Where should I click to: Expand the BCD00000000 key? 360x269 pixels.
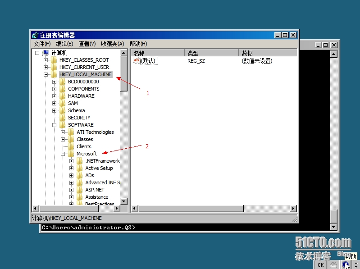pyautogui.click(x=54, y=82)
